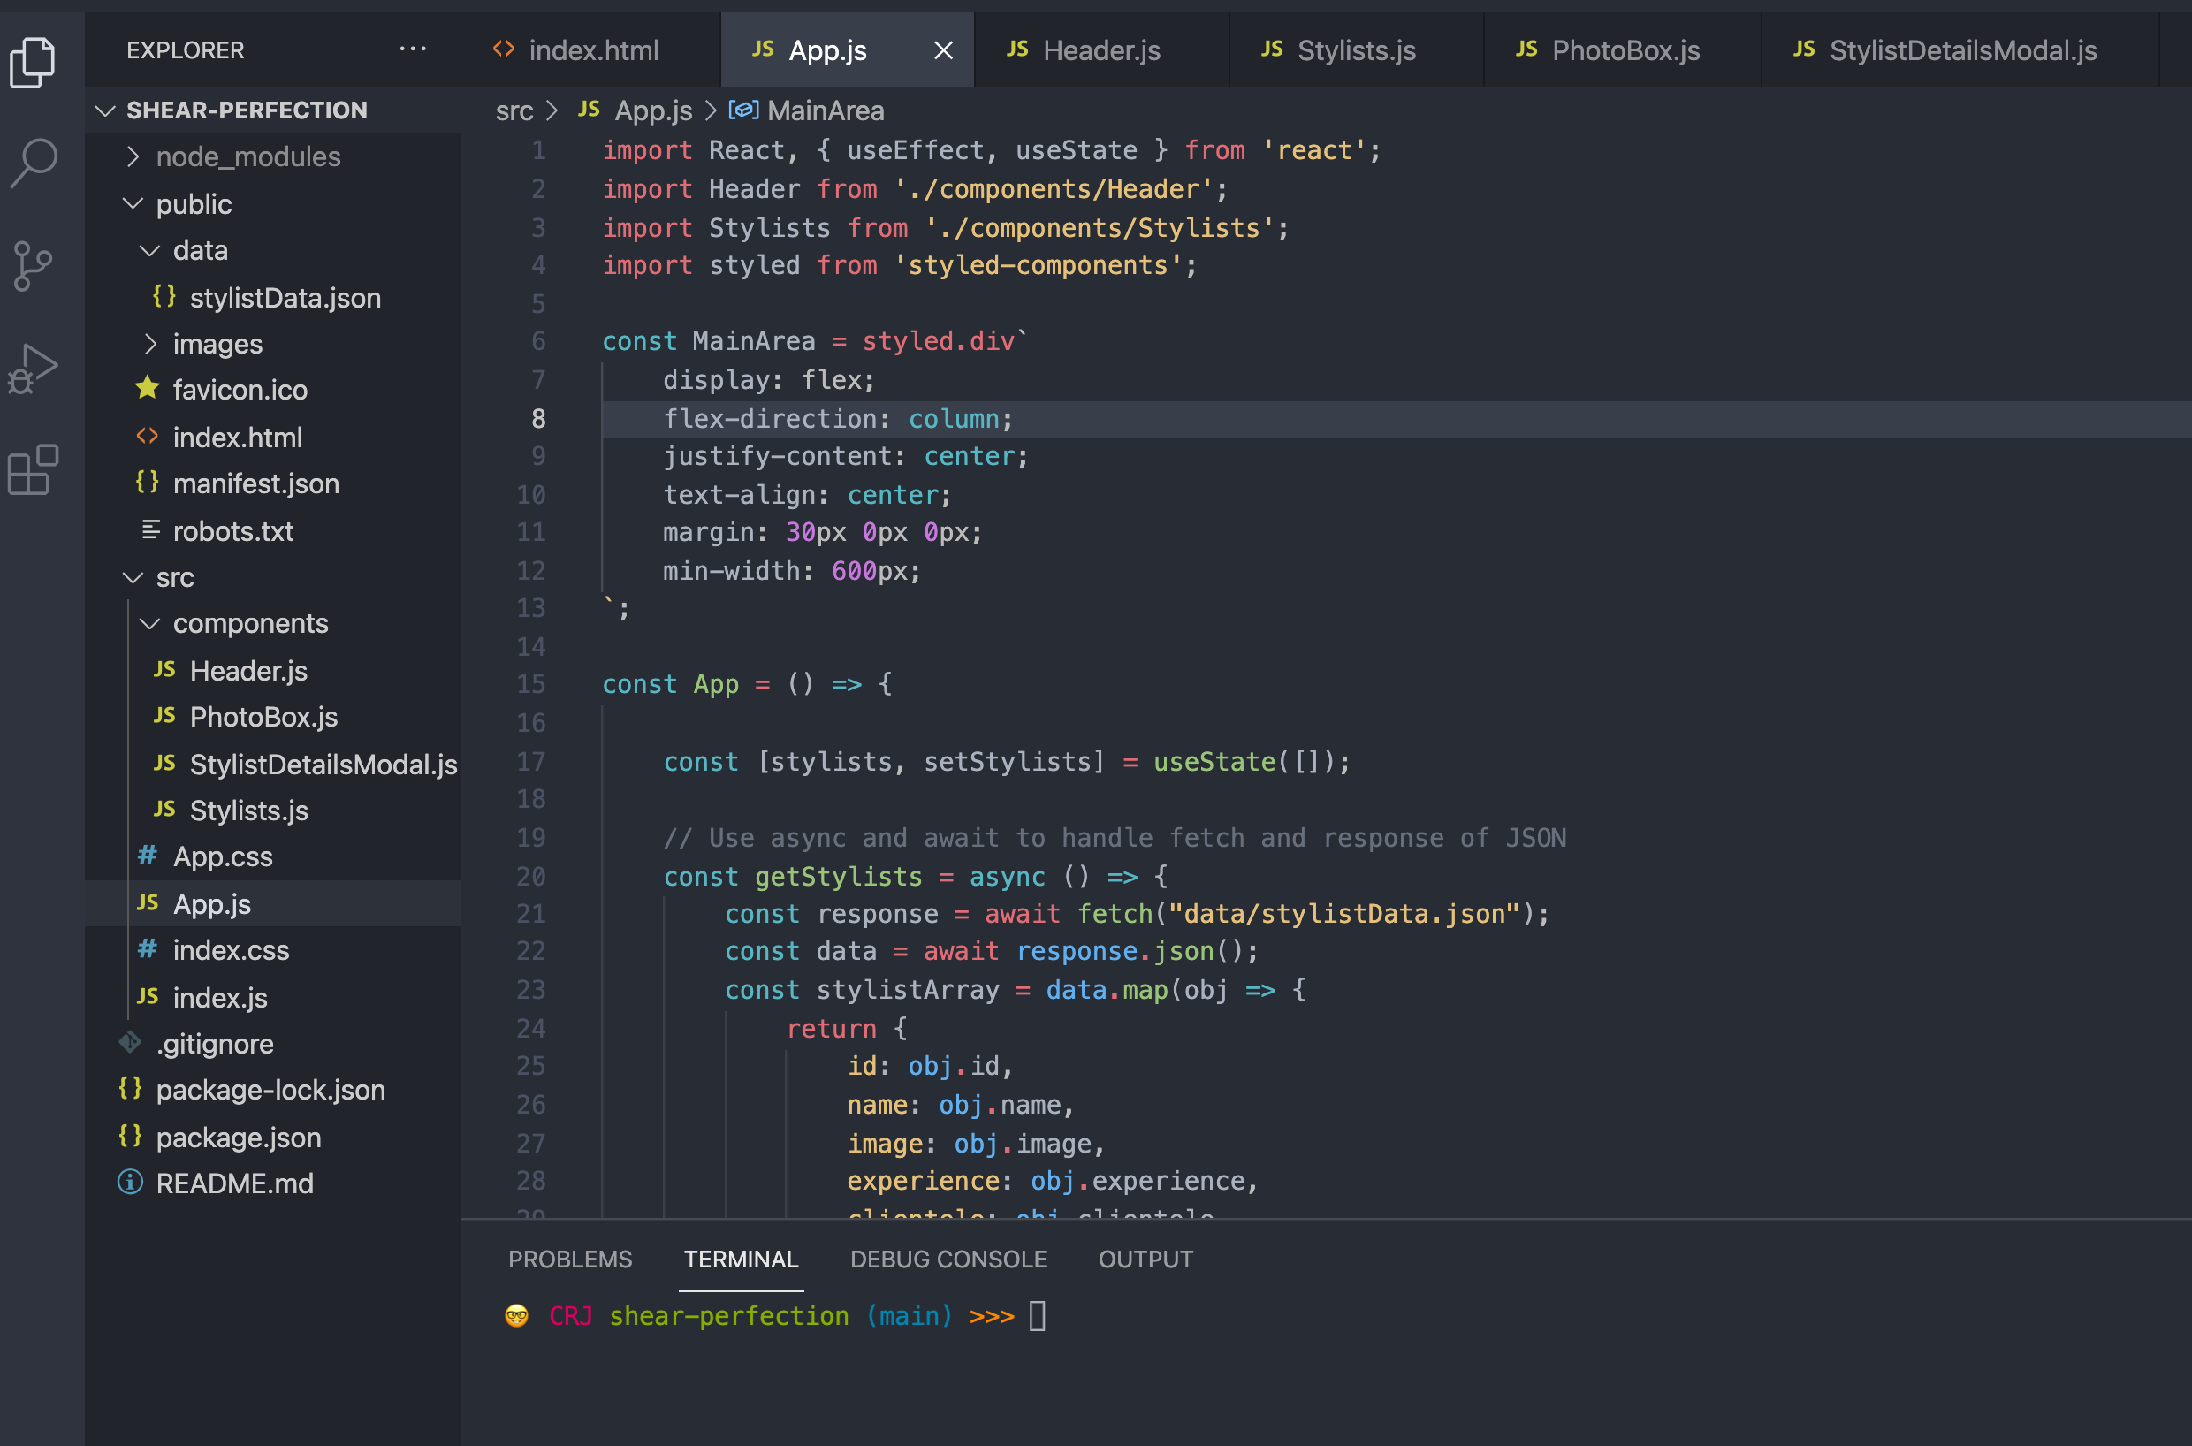
Task: Click MainArea symbol in breadcrumb
Action: coord(825,110)
